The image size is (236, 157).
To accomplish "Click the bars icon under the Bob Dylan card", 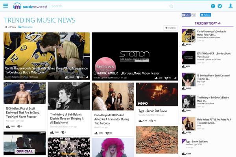I will pos(52,132).
